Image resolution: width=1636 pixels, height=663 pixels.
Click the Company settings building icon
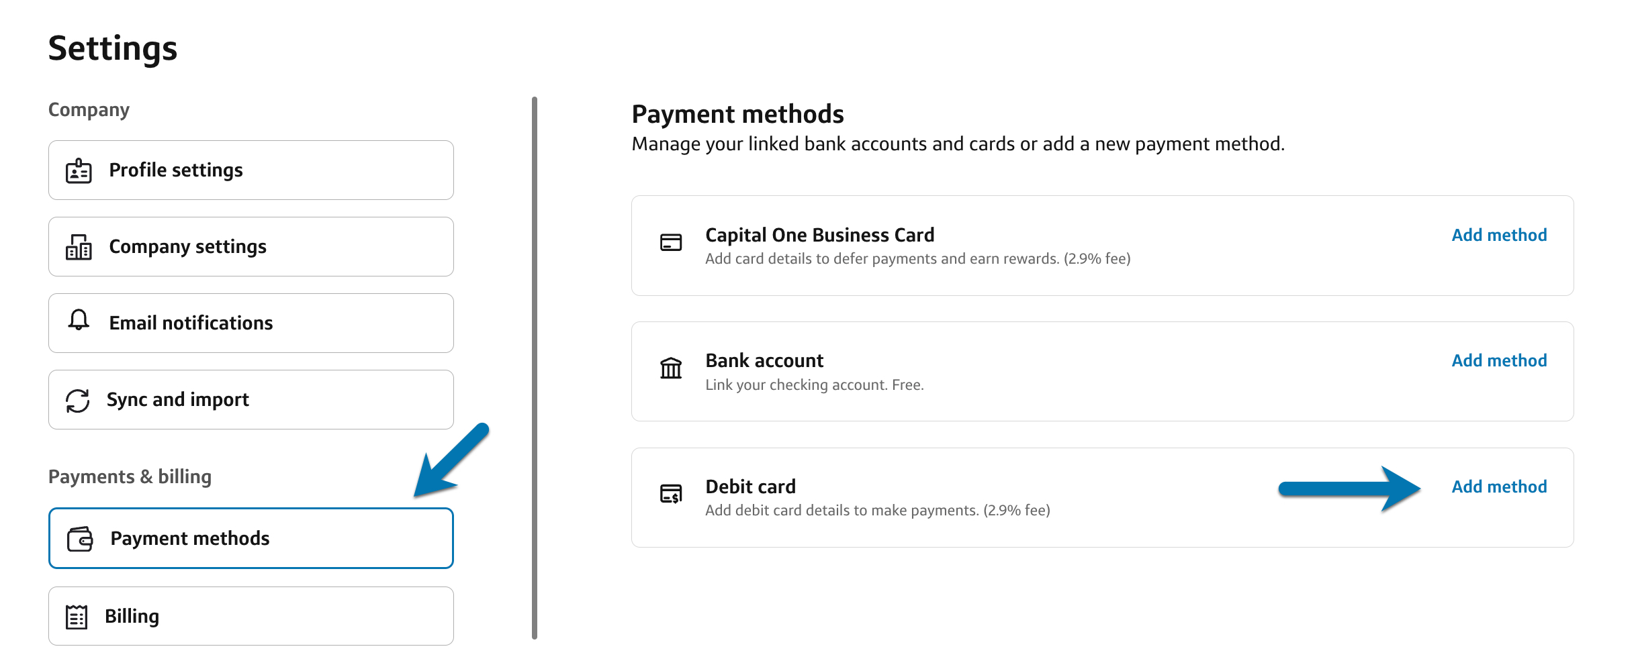pos(79,247)
